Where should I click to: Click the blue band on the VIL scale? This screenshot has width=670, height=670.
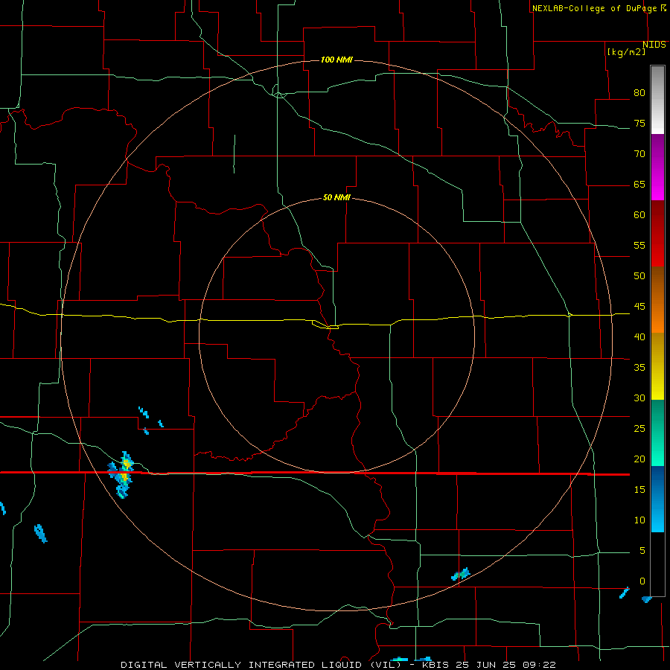coord(657,499)
